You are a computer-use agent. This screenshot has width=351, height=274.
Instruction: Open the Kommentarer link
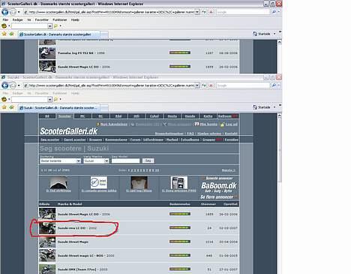[116, 140]
